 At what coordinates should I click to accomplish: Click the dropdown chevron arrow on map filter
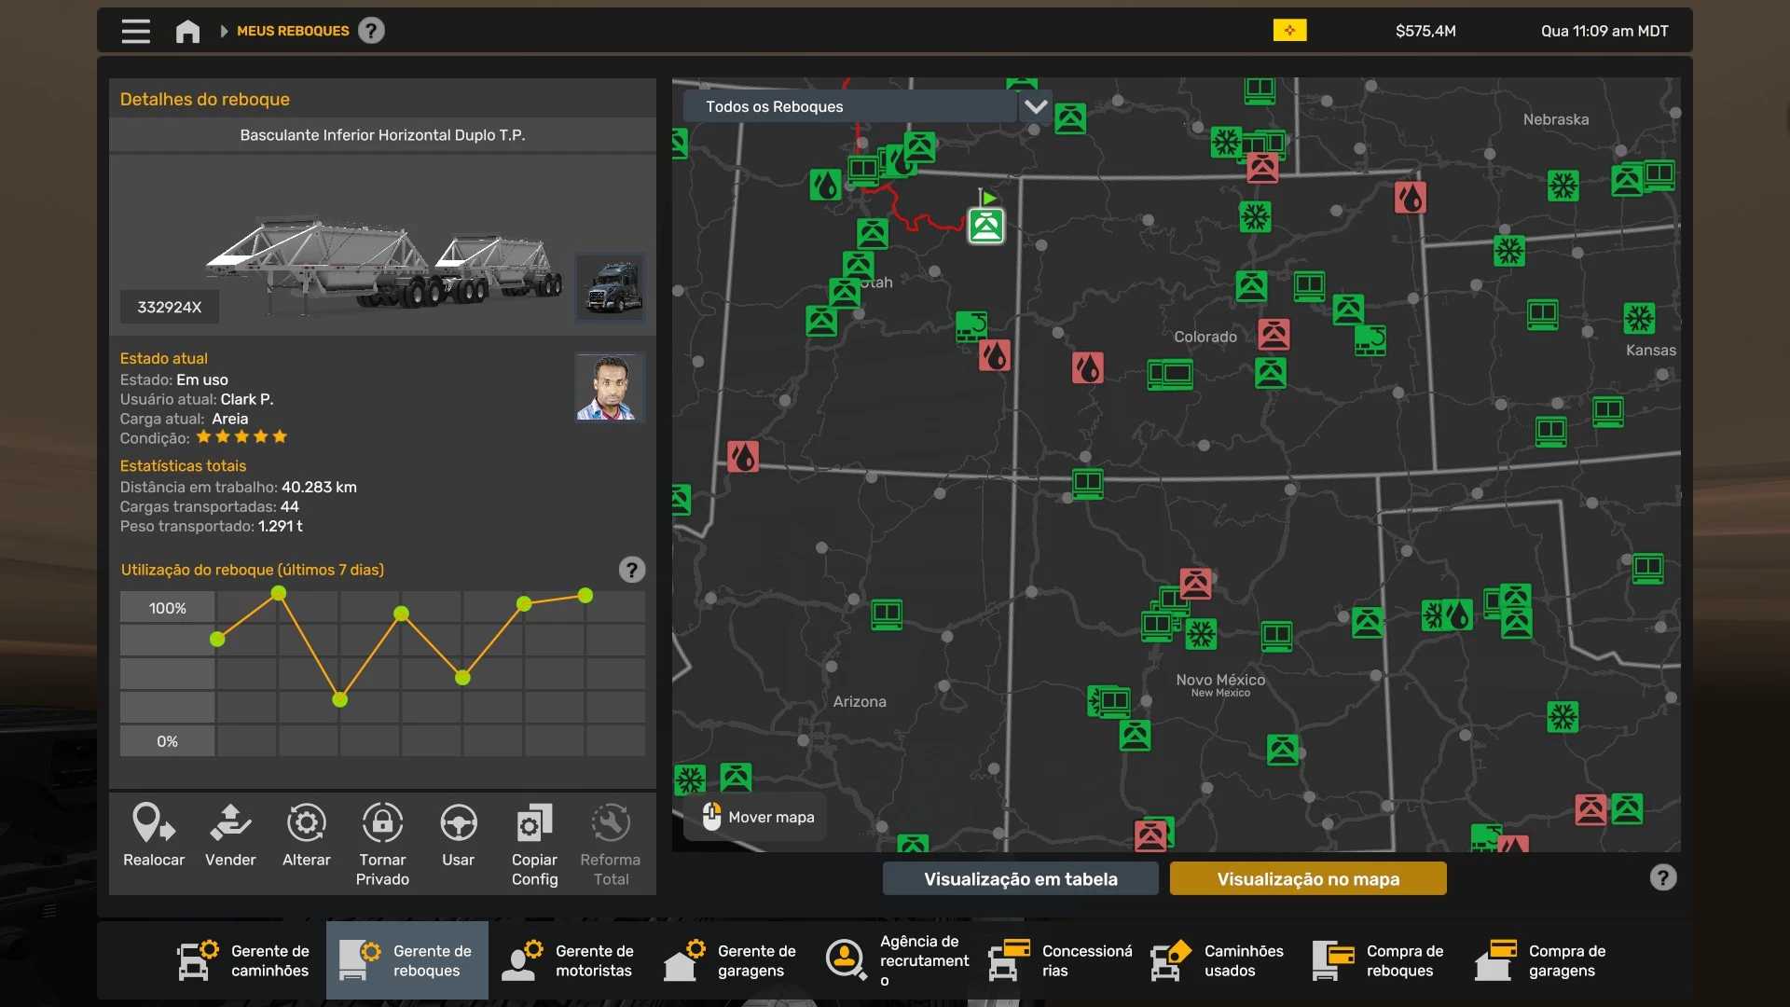1035,106
